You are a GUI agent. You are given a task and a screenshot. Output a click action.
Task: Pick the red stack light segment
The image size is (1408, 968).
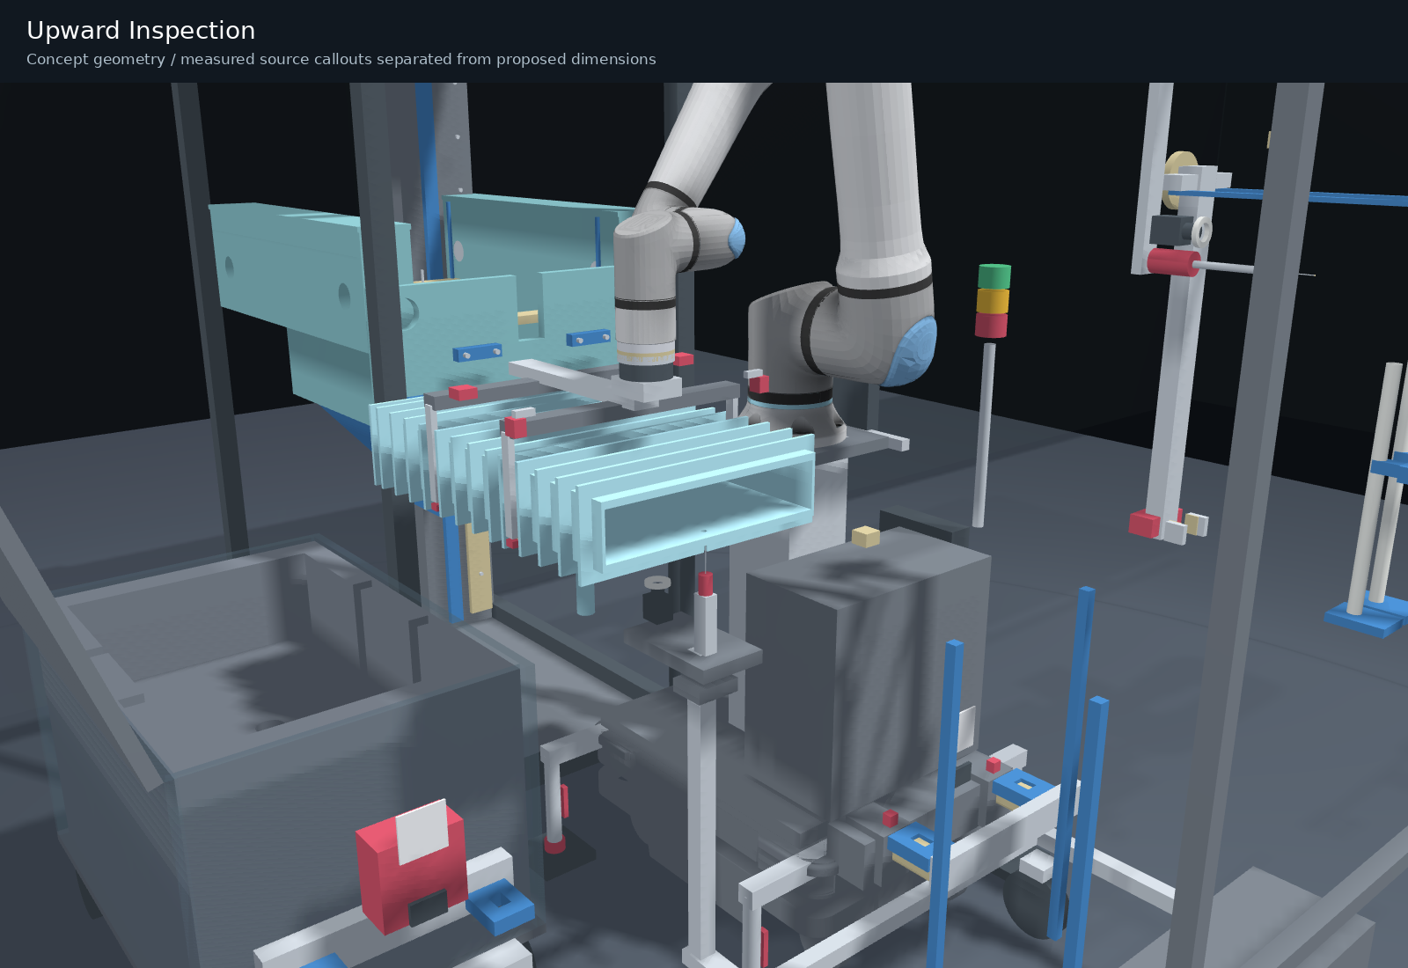(x=991, y=325)
